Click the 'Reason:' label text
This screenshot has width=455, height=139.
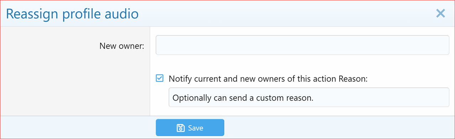click(352, 78)
